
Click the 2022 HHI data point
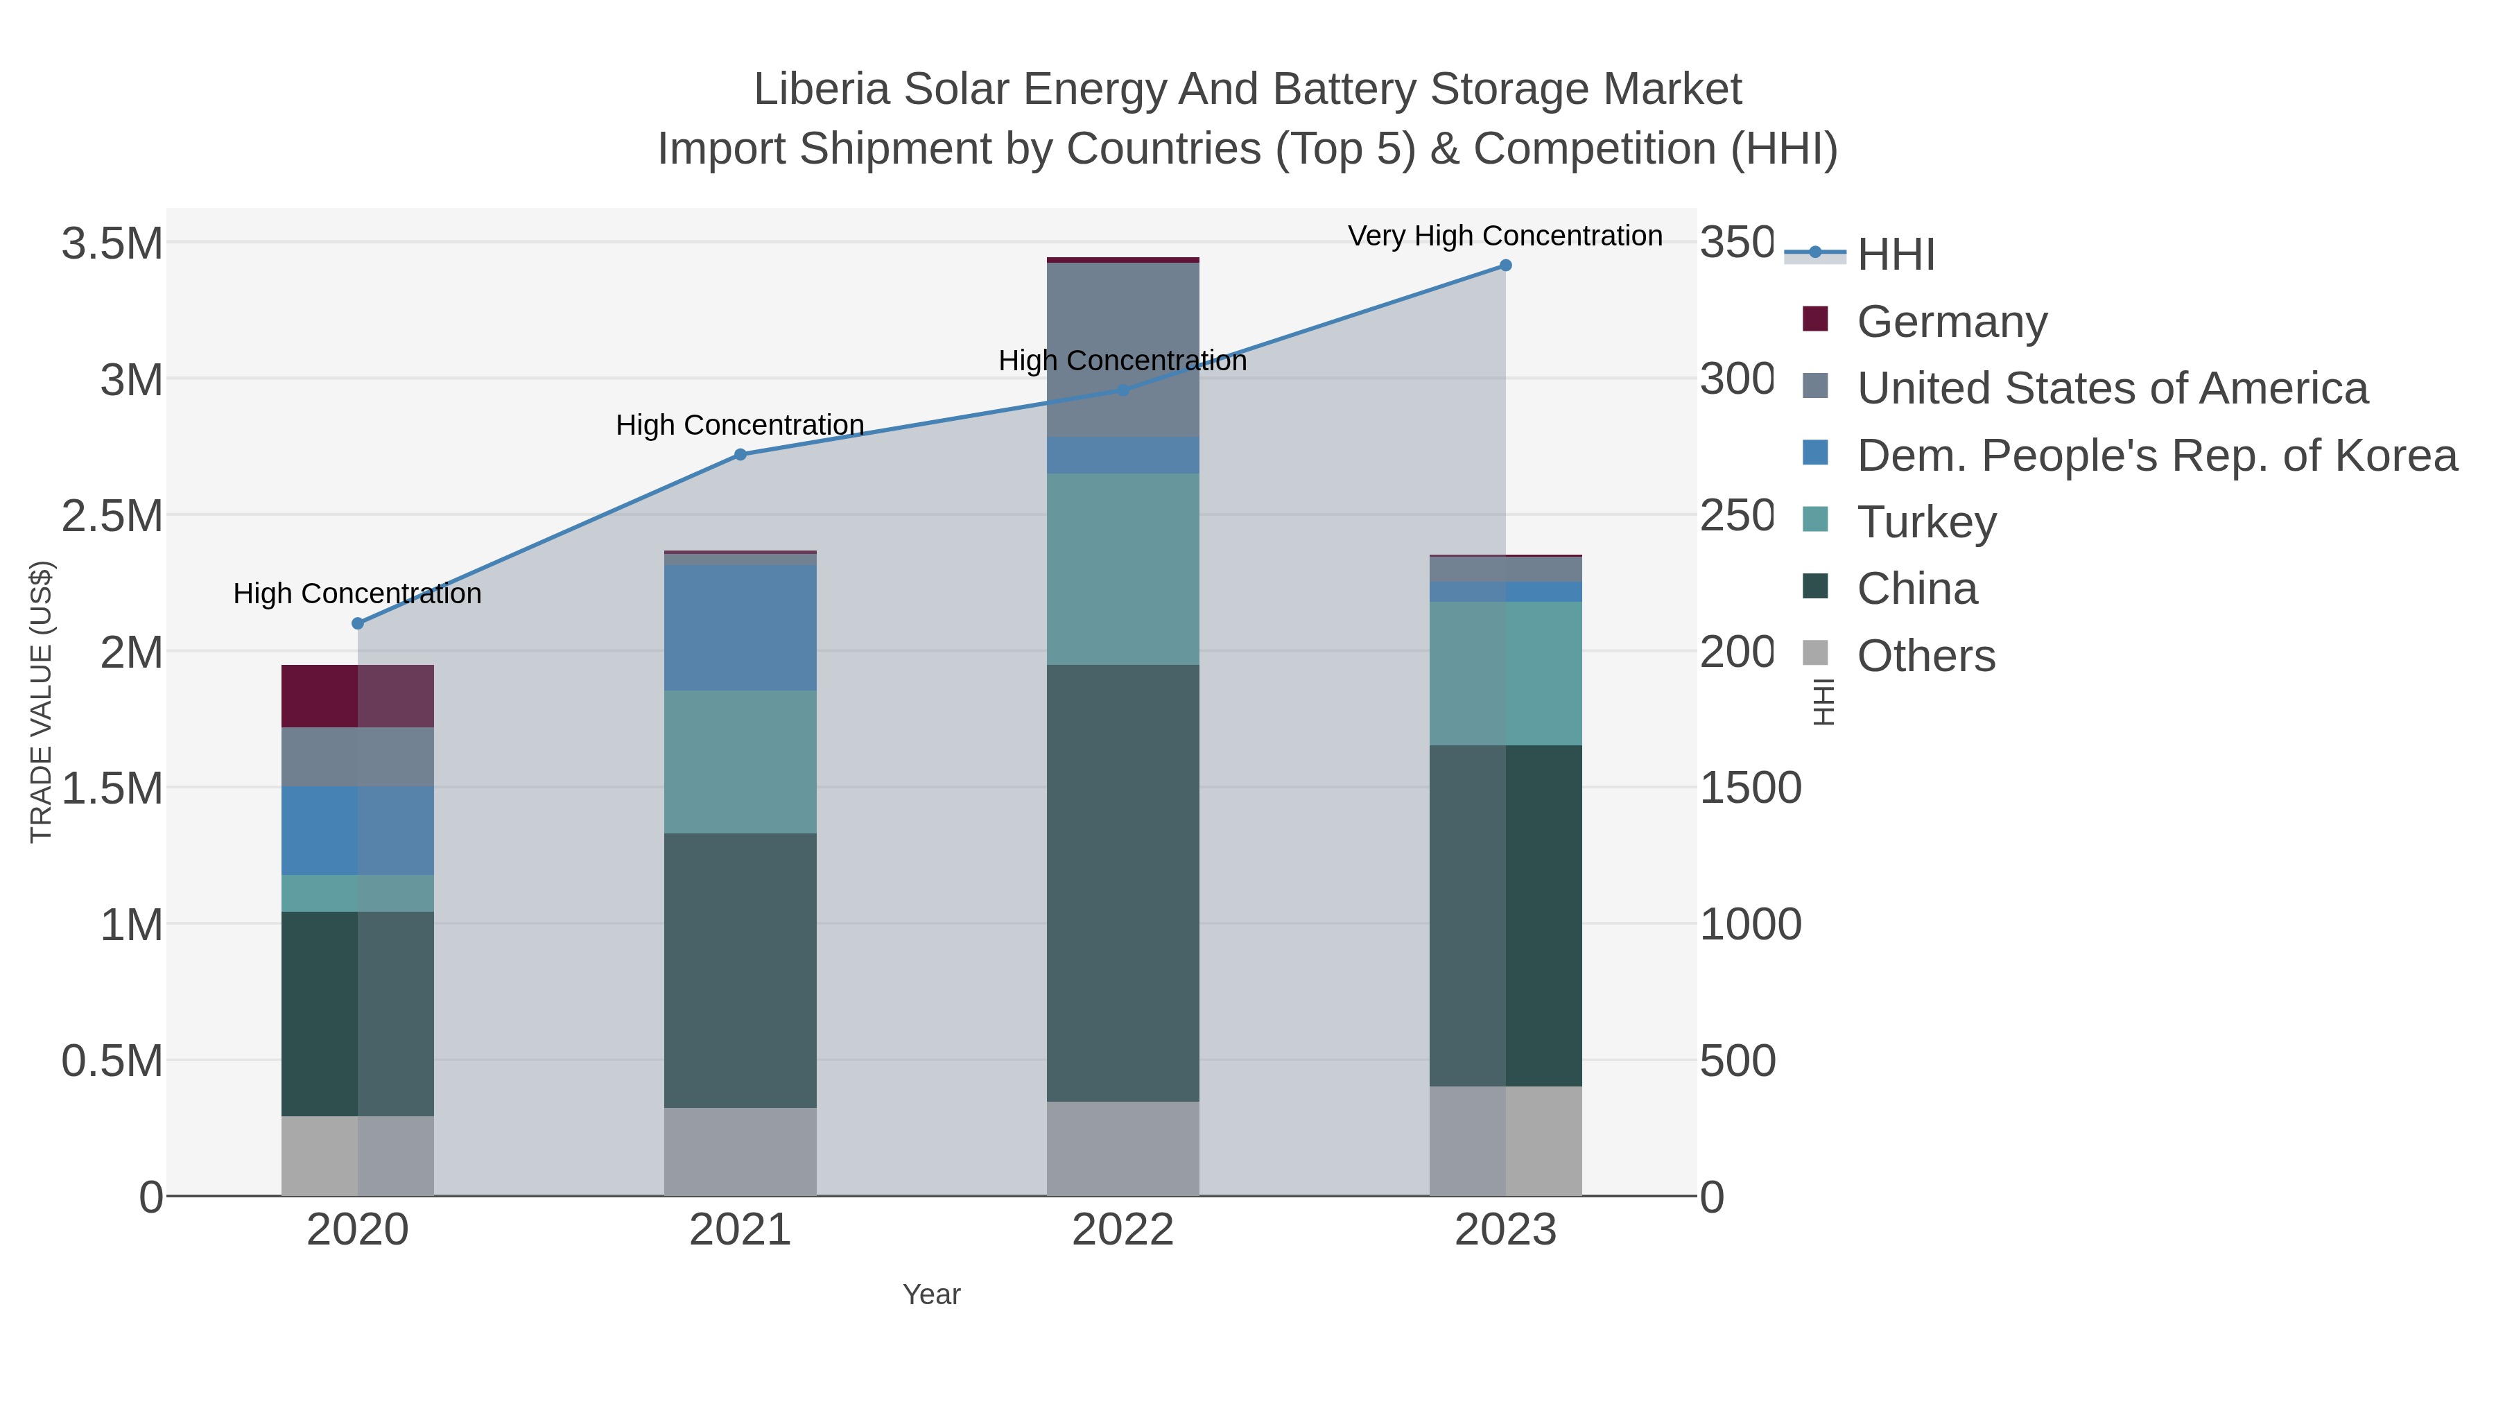click(x=1123, y=390)
